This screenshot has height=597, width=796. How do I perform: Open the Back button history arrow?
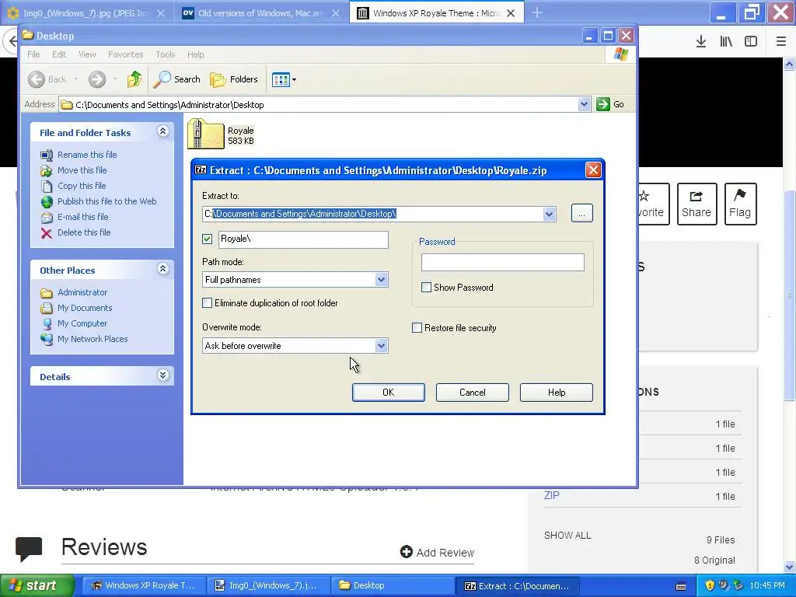point(76,79)
